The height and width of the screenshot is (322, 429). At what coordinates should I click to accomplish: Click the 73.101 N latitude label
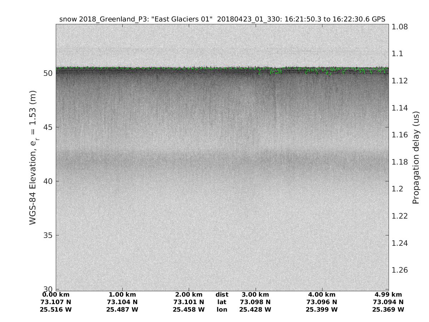tap(189, 302)
